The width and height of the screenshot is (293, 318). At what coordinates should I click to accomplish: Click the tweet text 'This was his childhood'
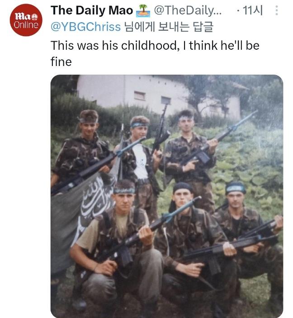click(x=114, y=45)
